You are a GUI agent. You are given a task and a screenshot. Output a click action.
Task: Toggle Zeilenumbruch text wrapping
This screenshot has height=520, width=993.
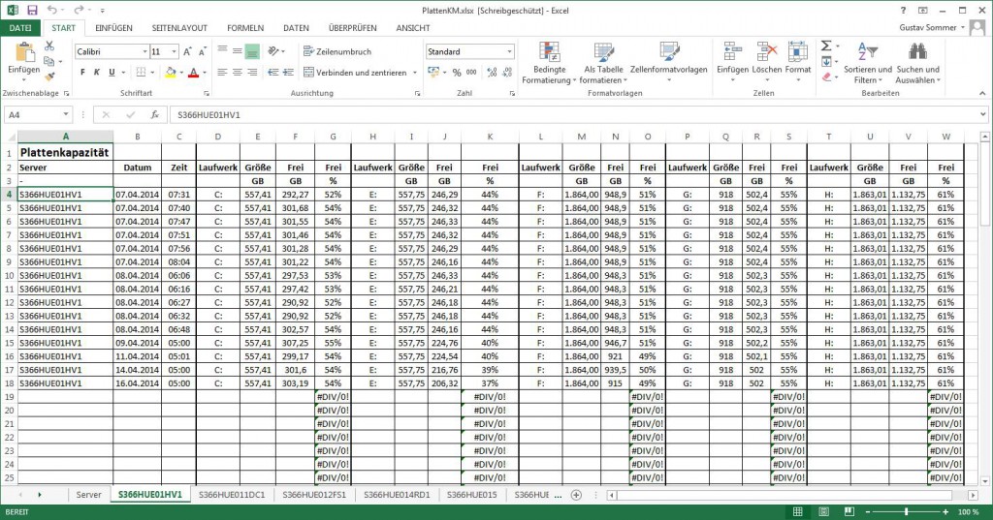point(336,51)
